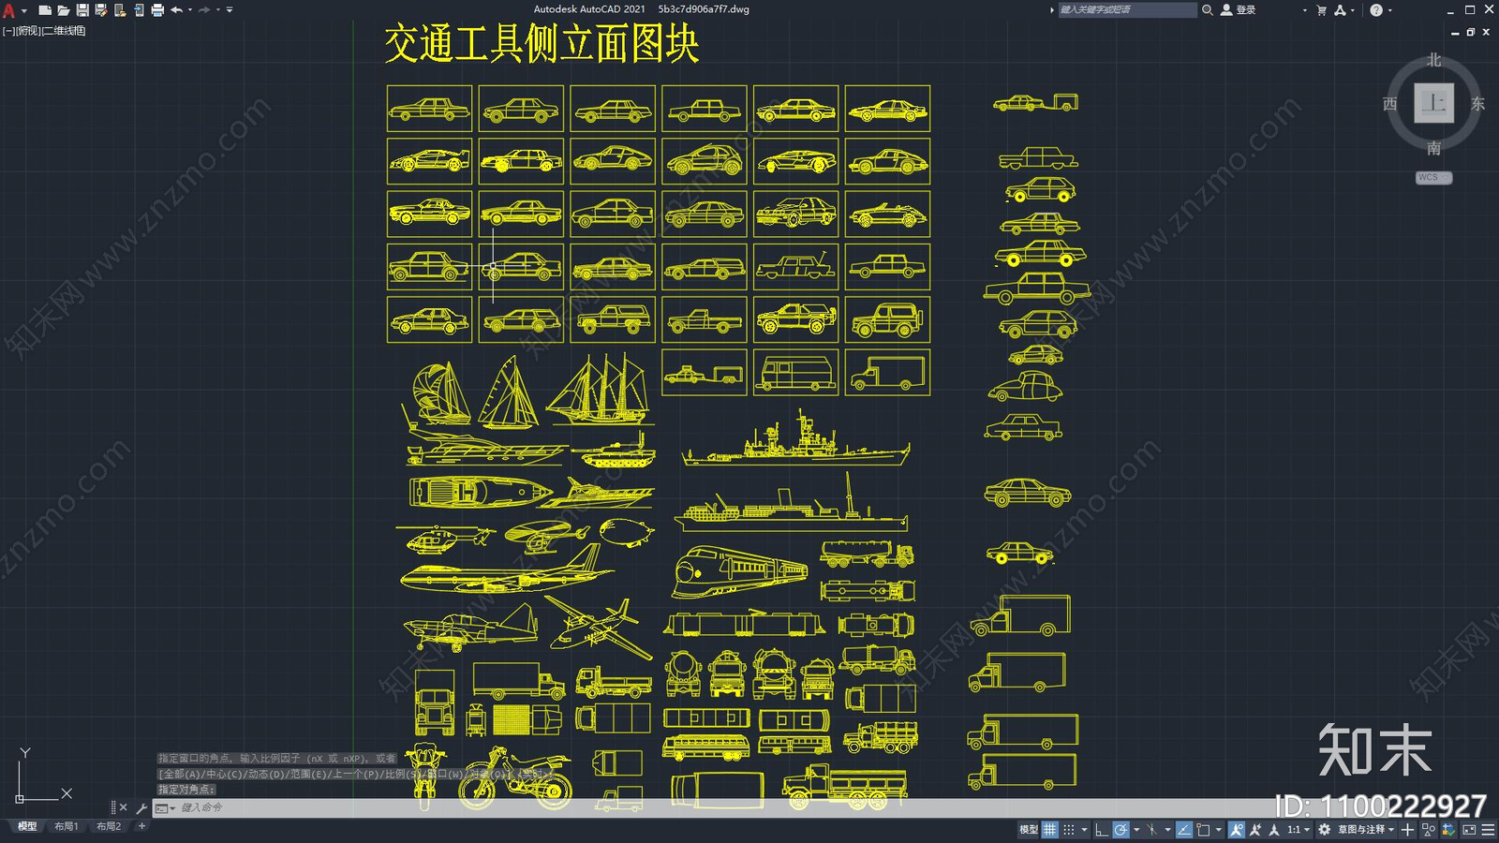Open from Web & Mobile icon
1499x843 pixels.
click(x=120, y=9)
